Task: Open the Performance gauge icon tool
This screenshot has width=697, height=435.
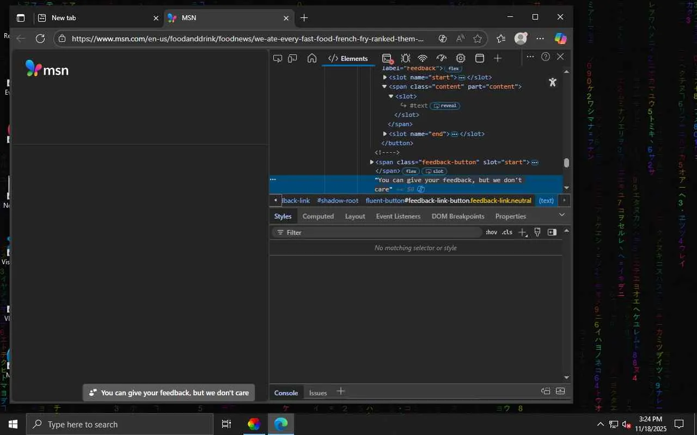Action: tap(442, 58)
